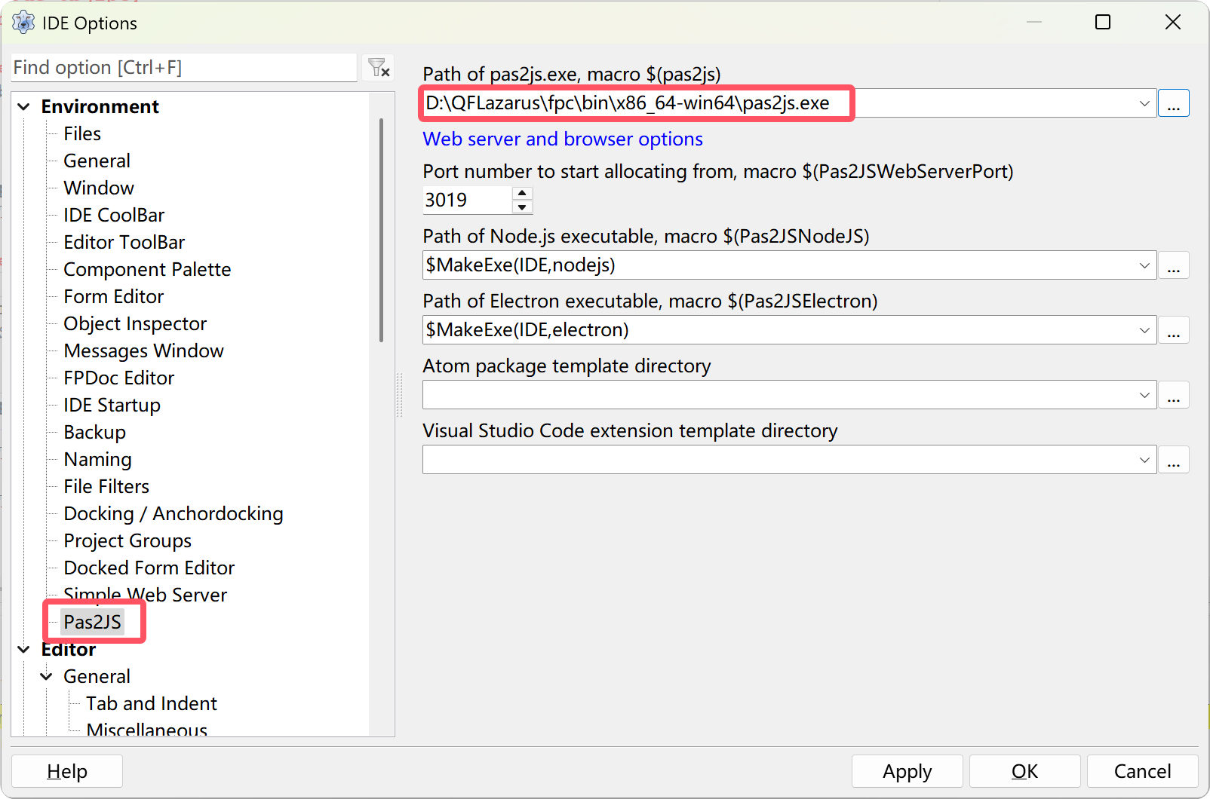Viewport: 1210px width, 799px height.
Task: Open the Node.js executable path dropdown
Action: (x=1144, y=265)
